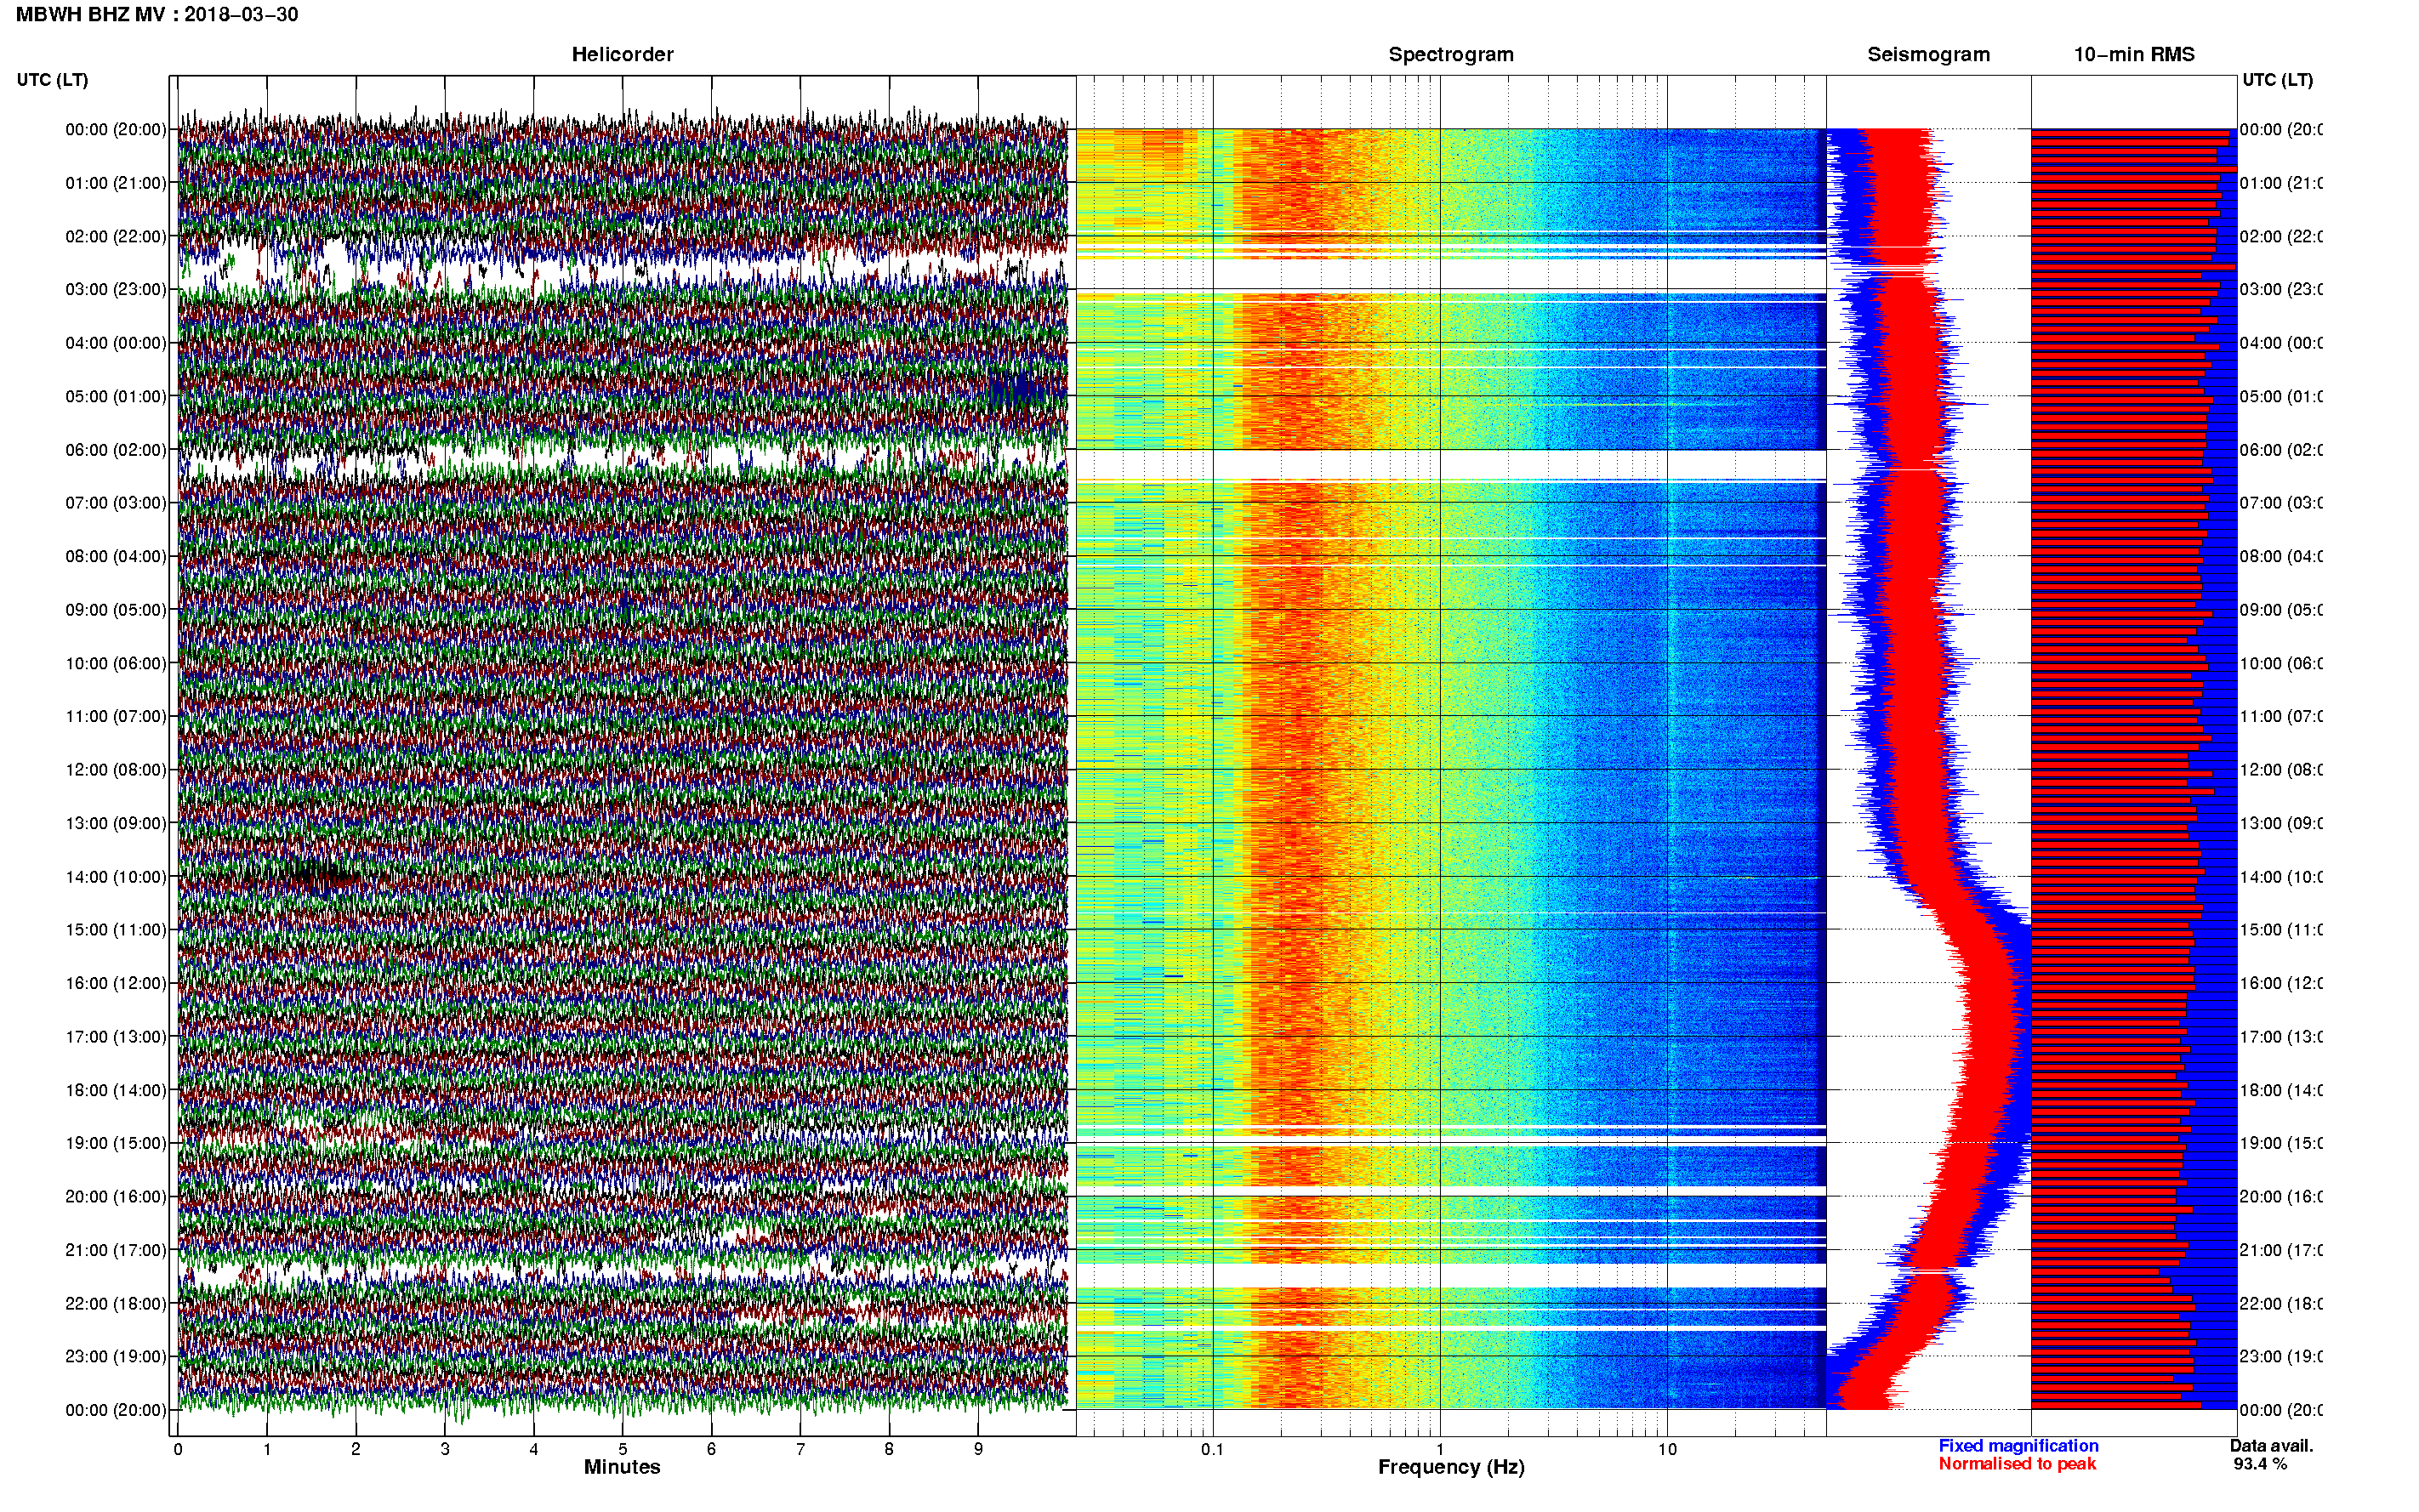Click the 'Frequency (Hz)' x-axis label
The image size is (2419, 1512).
1451,1467
